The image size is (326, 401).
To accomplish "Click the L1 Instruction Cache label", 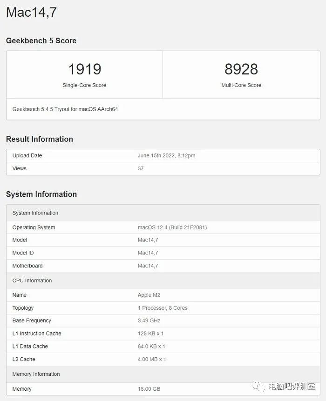I will point(37,334).
